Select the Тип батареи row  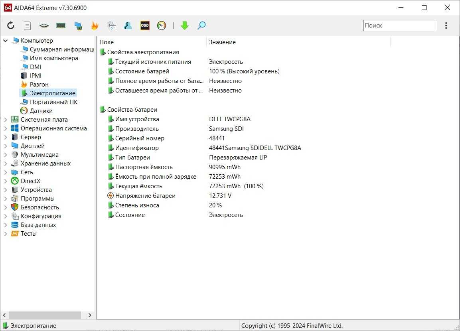[x=188, y=158]
